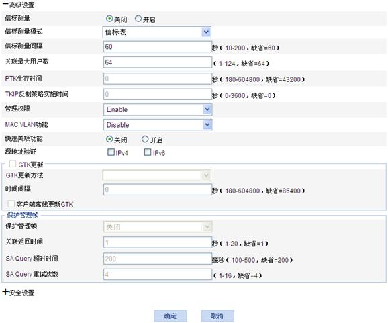Check 客户端离线更新GTK option

point(11,204)
